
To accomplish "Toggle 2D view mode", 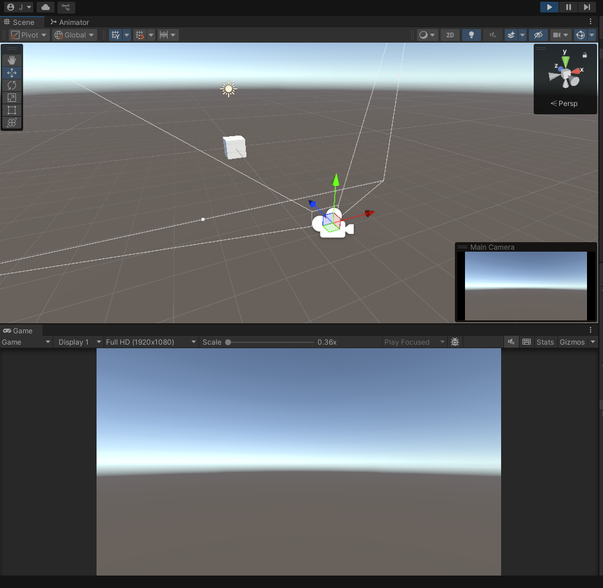I will (450, 35).
